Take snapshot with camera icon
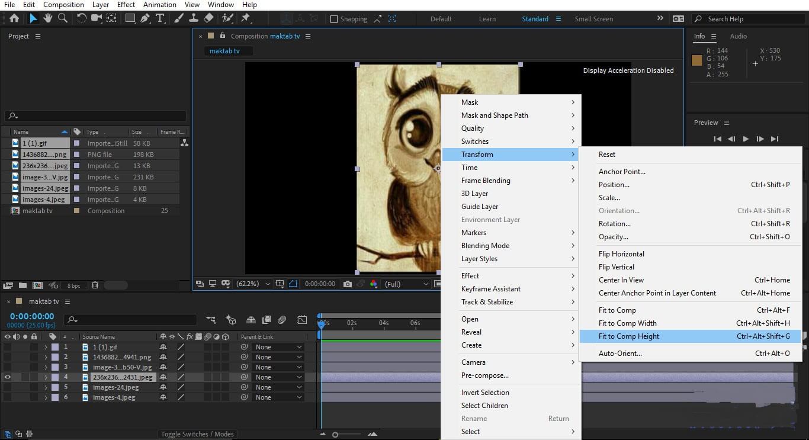Image resolution: width=809 pixels, height=440 pixels. 348,284
